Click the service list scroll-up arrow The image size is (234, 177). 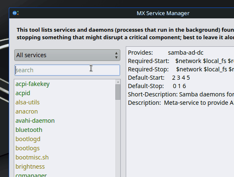point(118,82)
